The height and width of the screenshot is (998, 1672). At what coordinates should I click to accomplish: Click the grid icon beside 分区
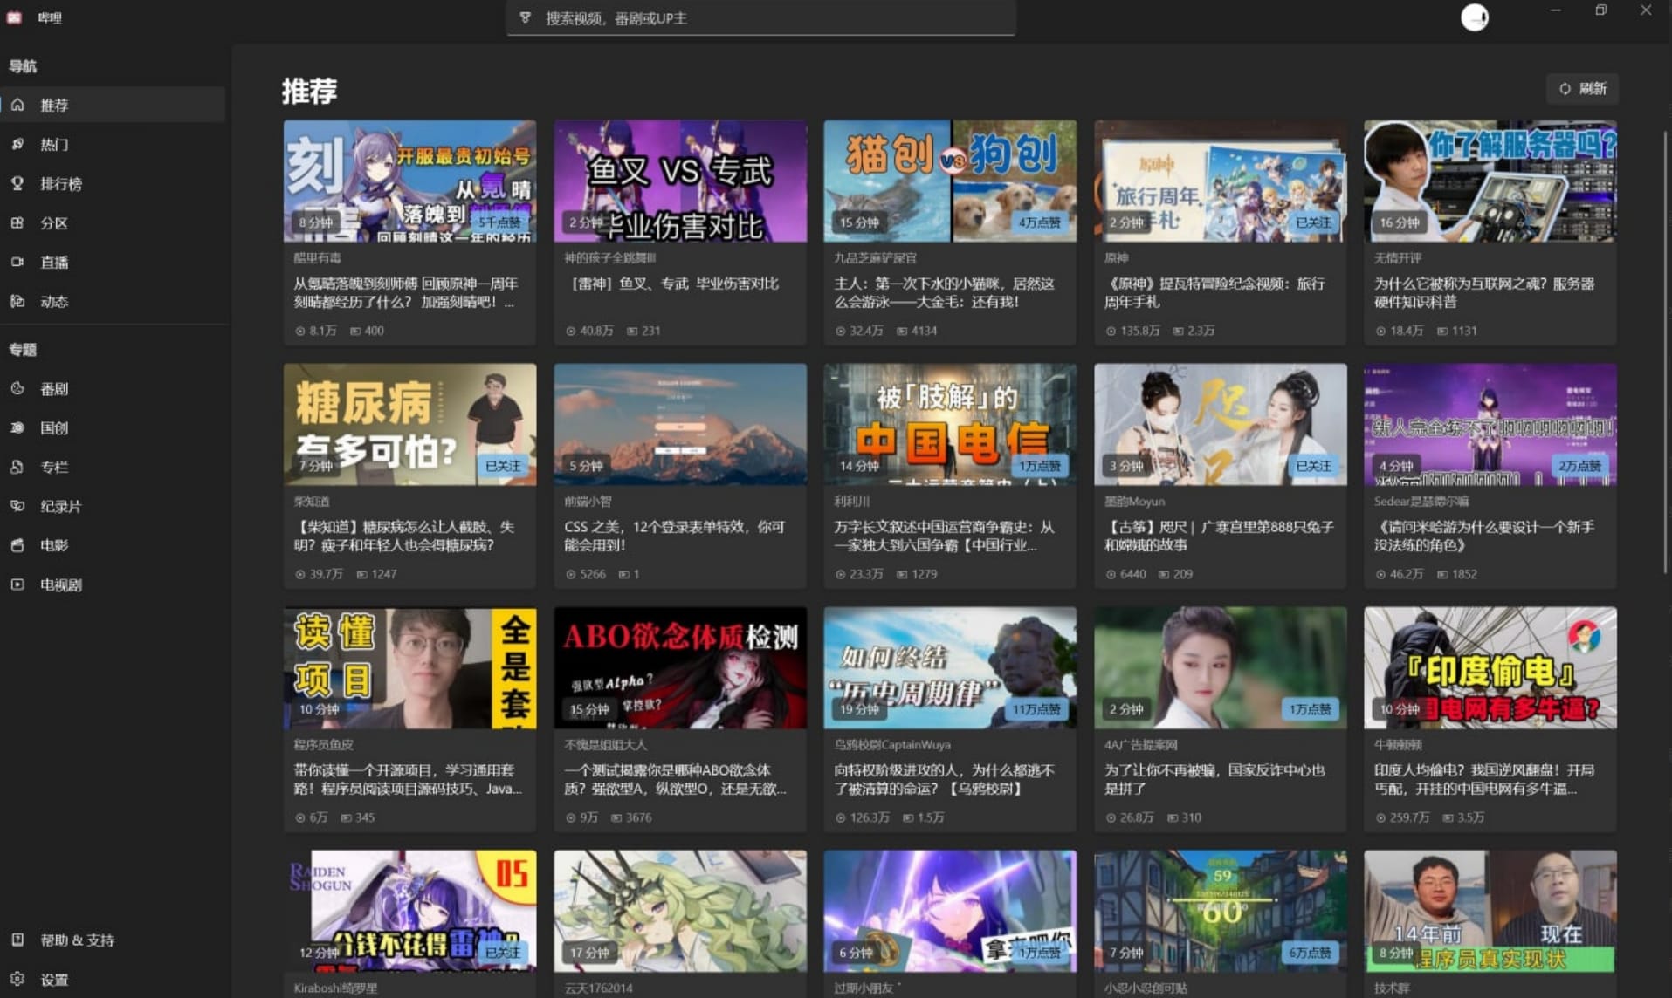pyautogui.click(x=17, y=222)
